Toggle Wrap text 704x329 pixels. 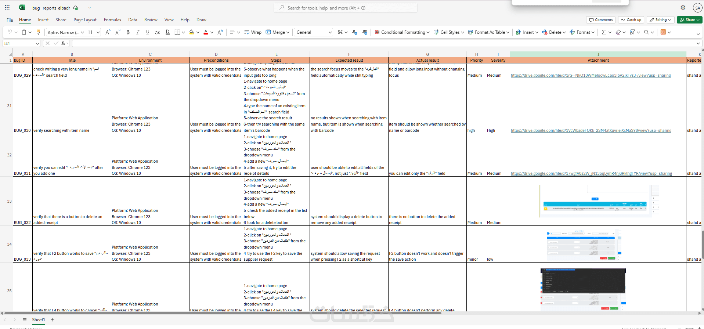point(253,32)
